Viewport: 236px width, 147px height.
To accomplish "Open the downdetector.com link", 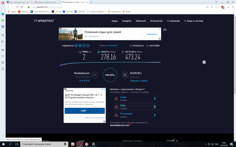I will (119, 125).
